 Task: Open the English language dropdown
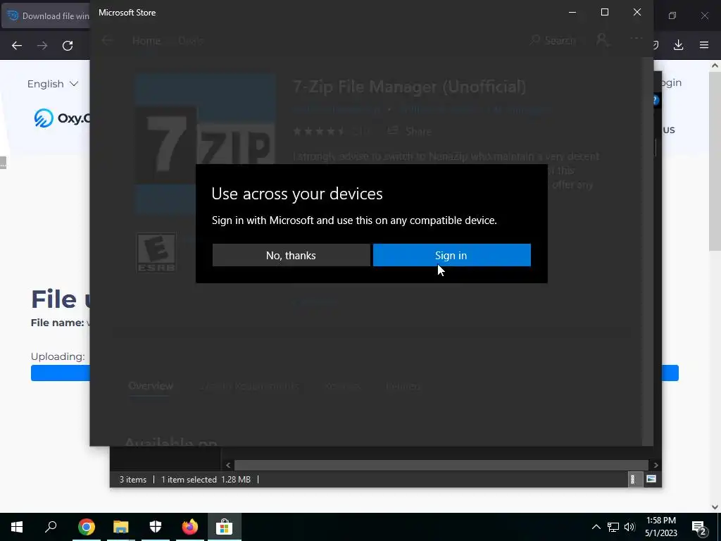coord(52,84)
